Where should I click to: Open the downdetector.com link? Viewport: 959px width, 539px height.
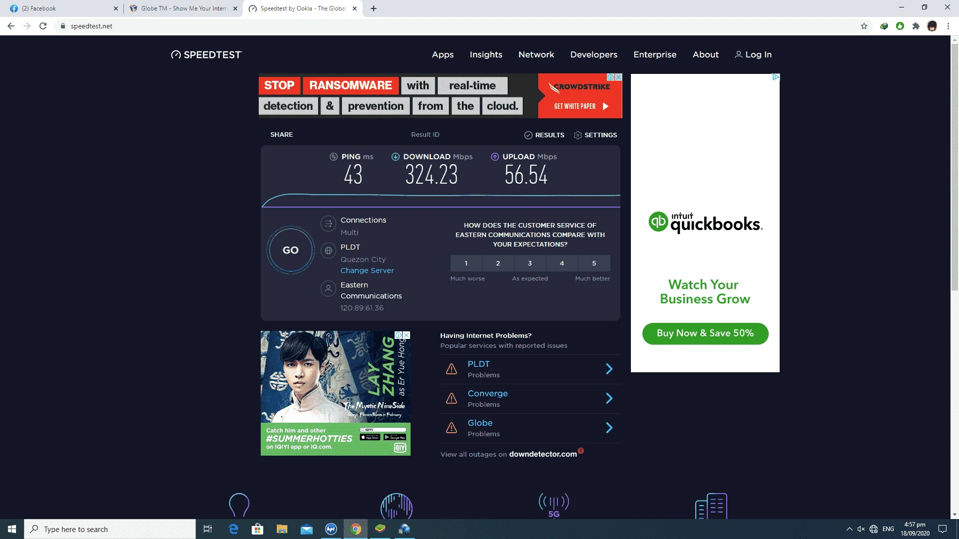point(543,454)
